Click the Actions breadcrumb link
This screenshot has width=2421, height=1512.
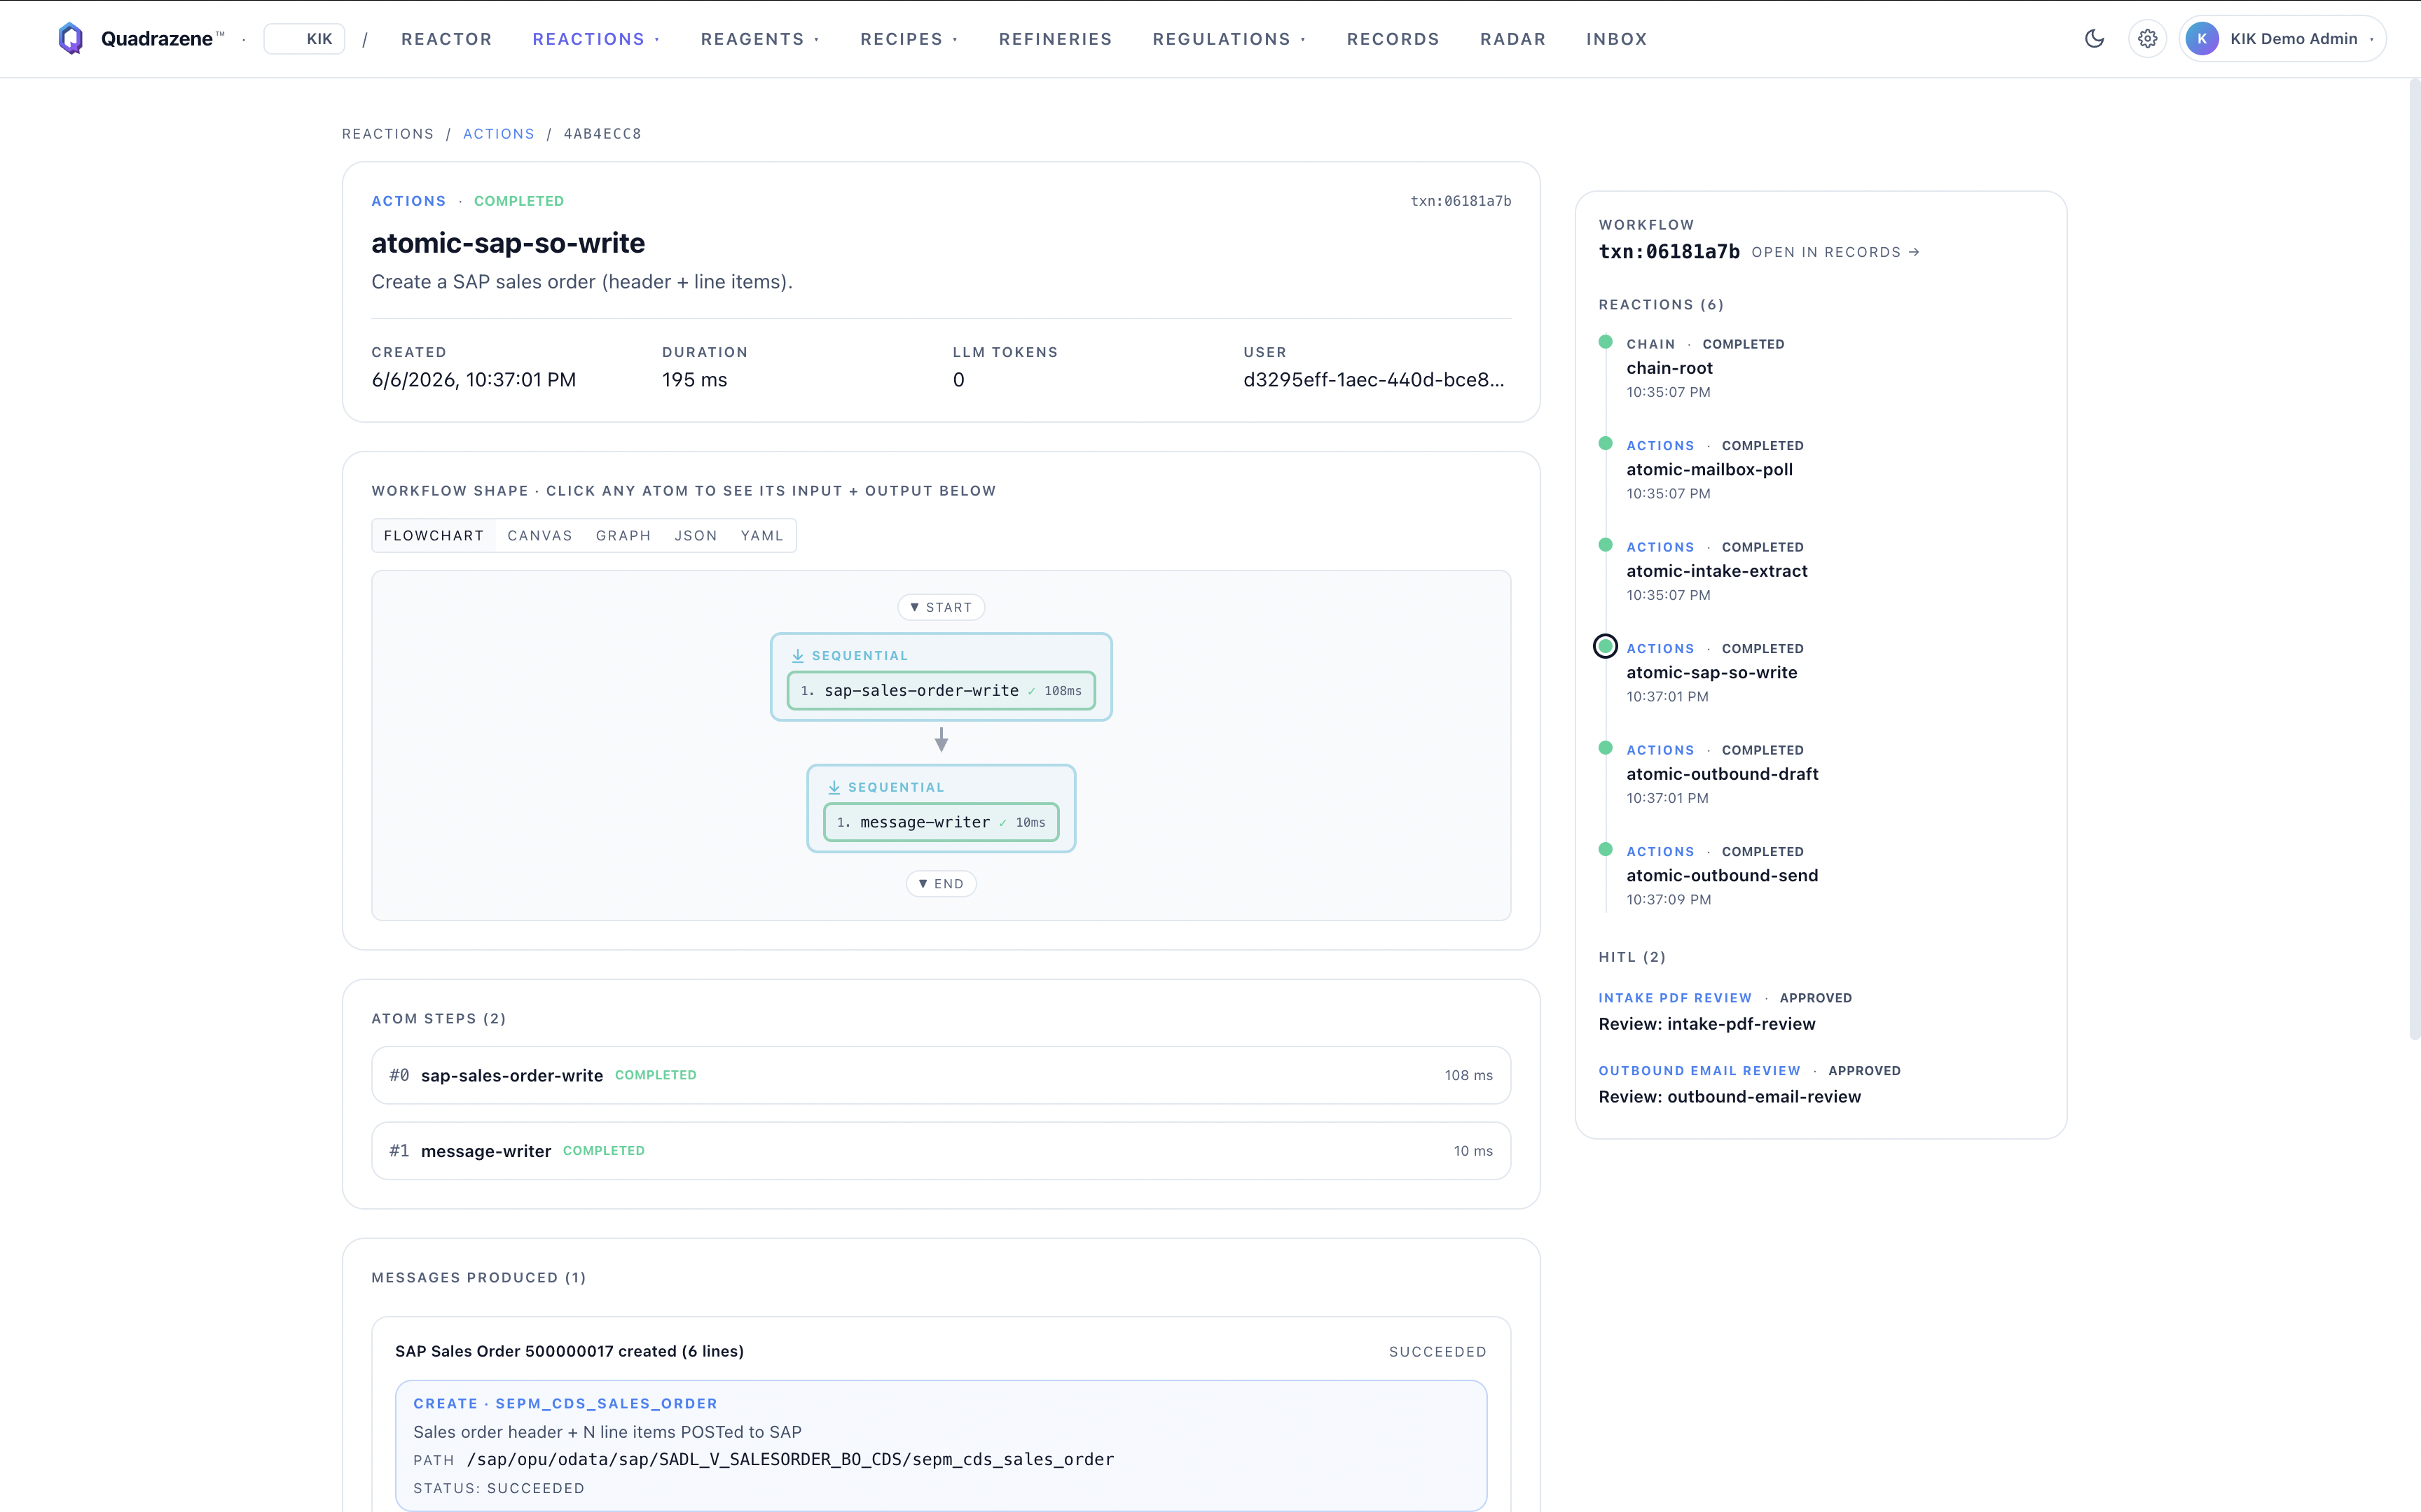(x=498, y=134)
